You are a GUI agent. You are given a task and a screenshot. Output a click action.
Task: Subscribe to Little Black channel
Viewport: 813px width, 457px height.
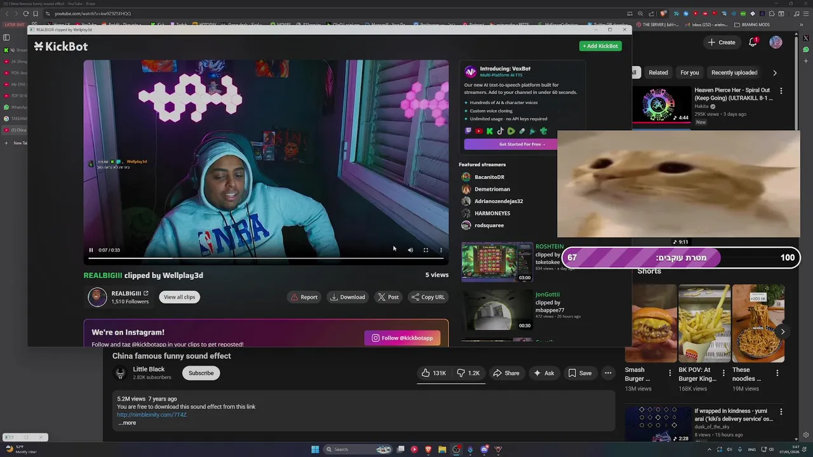pyautogui.click(x=201, y=373)
